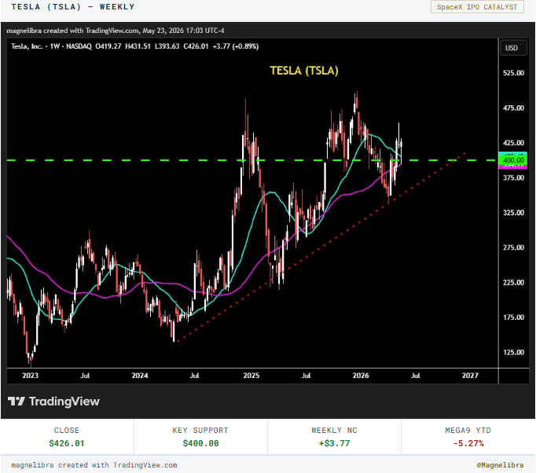Click the MEGA9 YTD -5.27% value

point(468,443)
